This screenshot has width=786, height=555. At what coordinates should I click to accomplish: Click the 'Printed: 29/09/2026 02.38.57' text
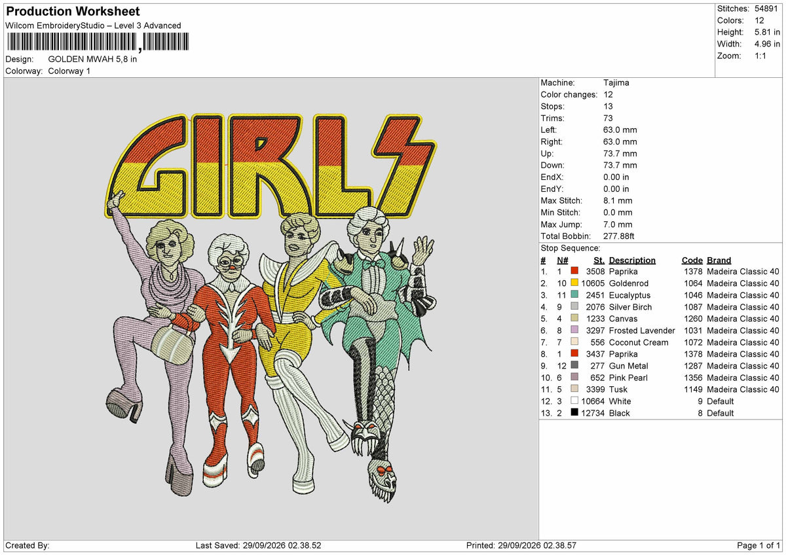[x=521, y=545]
